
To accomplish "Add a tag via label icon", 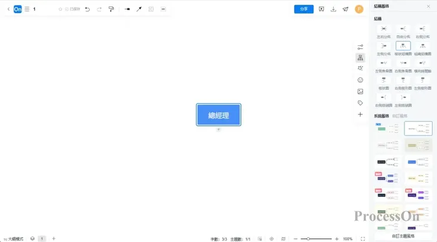I will tap(360, 103).
